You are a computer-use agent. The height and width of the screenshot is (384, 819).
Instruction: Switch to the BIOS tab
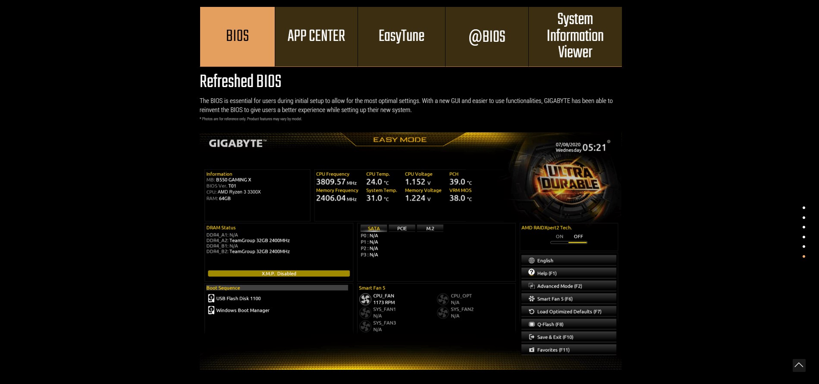coord(237,37)
